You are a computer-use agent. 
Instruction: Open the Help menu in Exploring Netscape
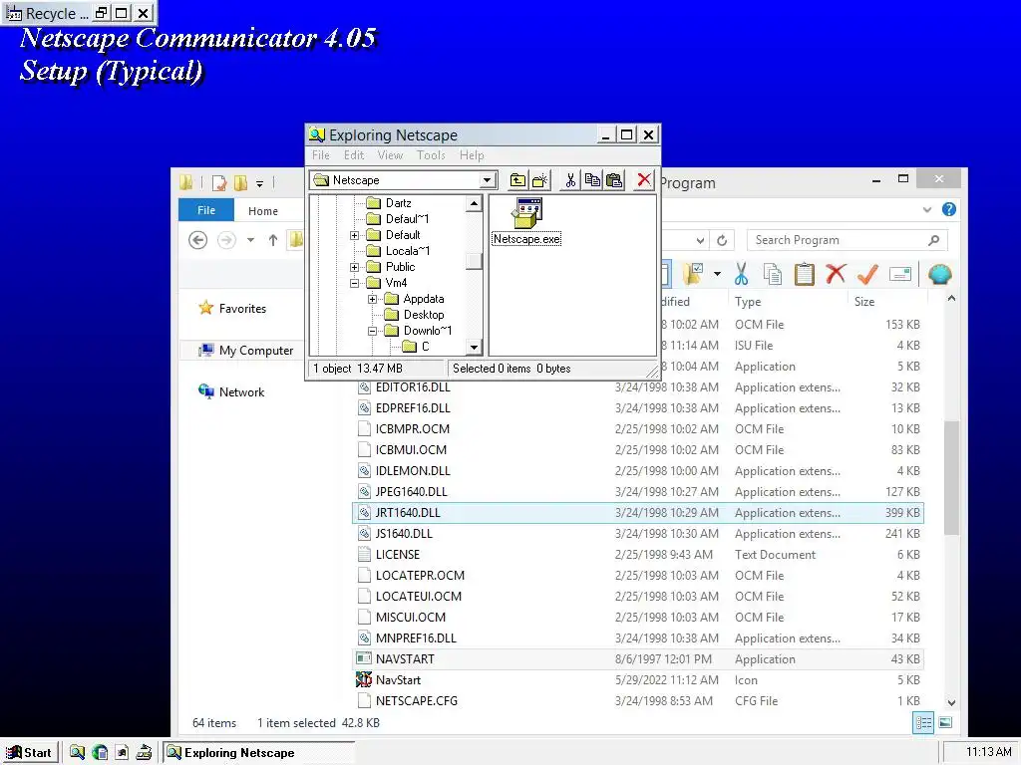tap(472, 155)
